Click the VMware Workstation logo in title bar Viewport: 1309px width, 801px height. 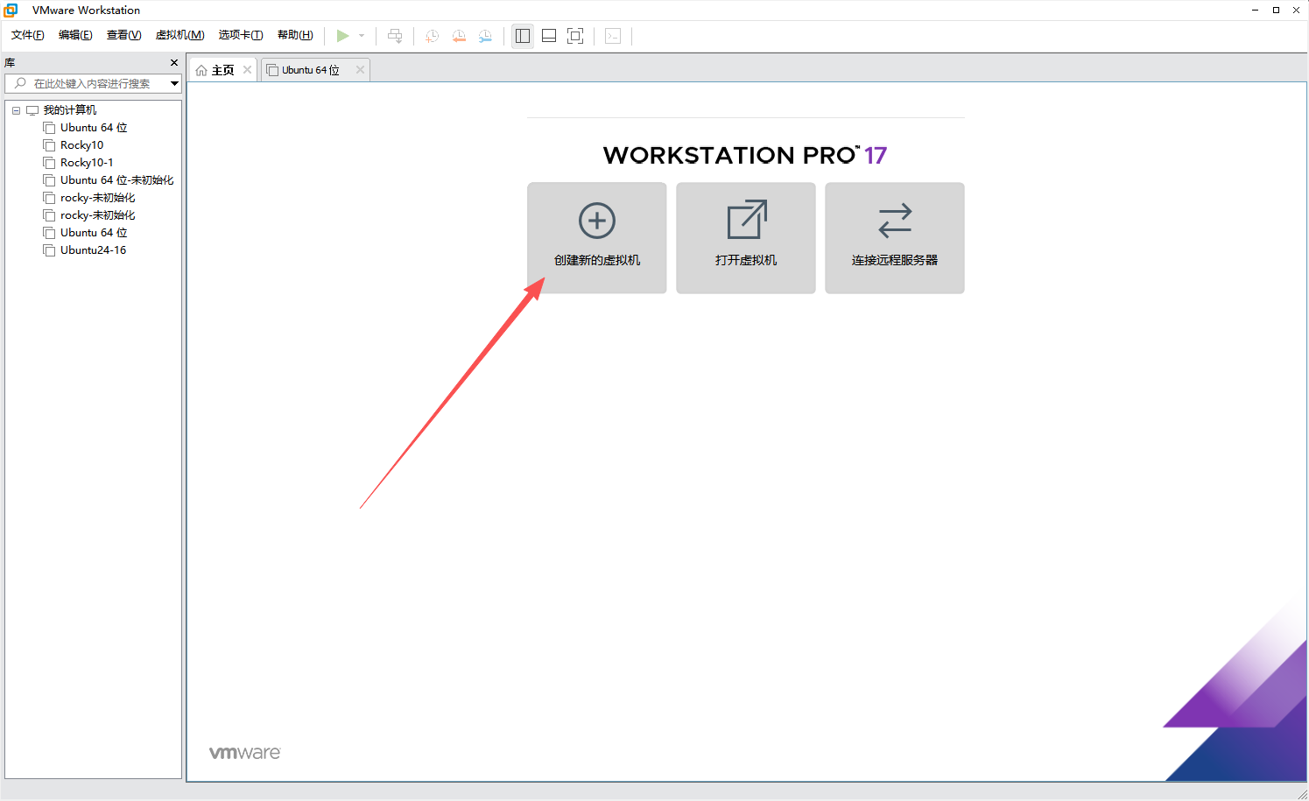(11, 10)
